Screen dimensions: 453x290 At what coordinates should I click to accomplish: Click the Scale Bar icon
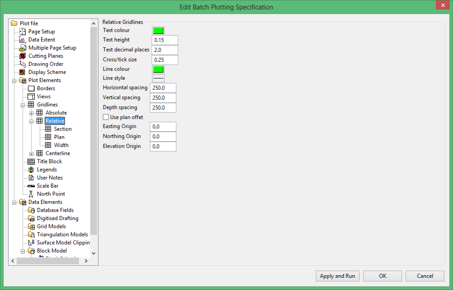(31, 186)
